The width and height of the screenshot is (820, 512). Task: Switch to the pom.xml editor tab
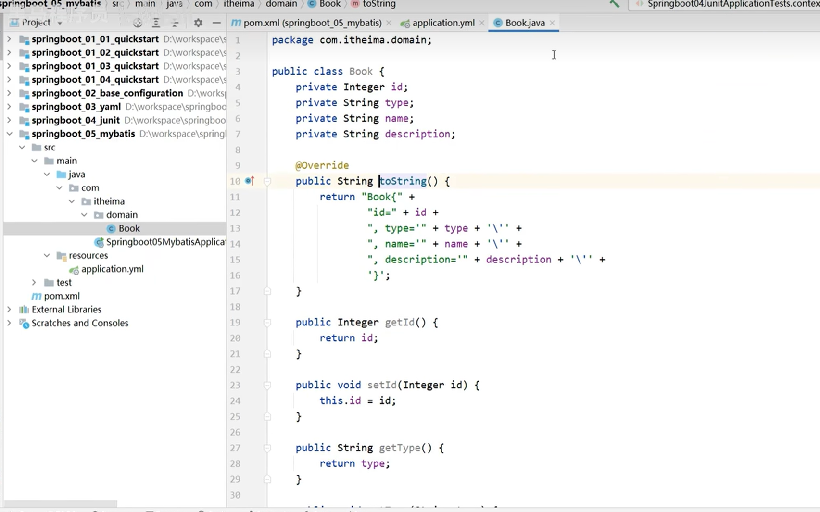click(312, 23)
